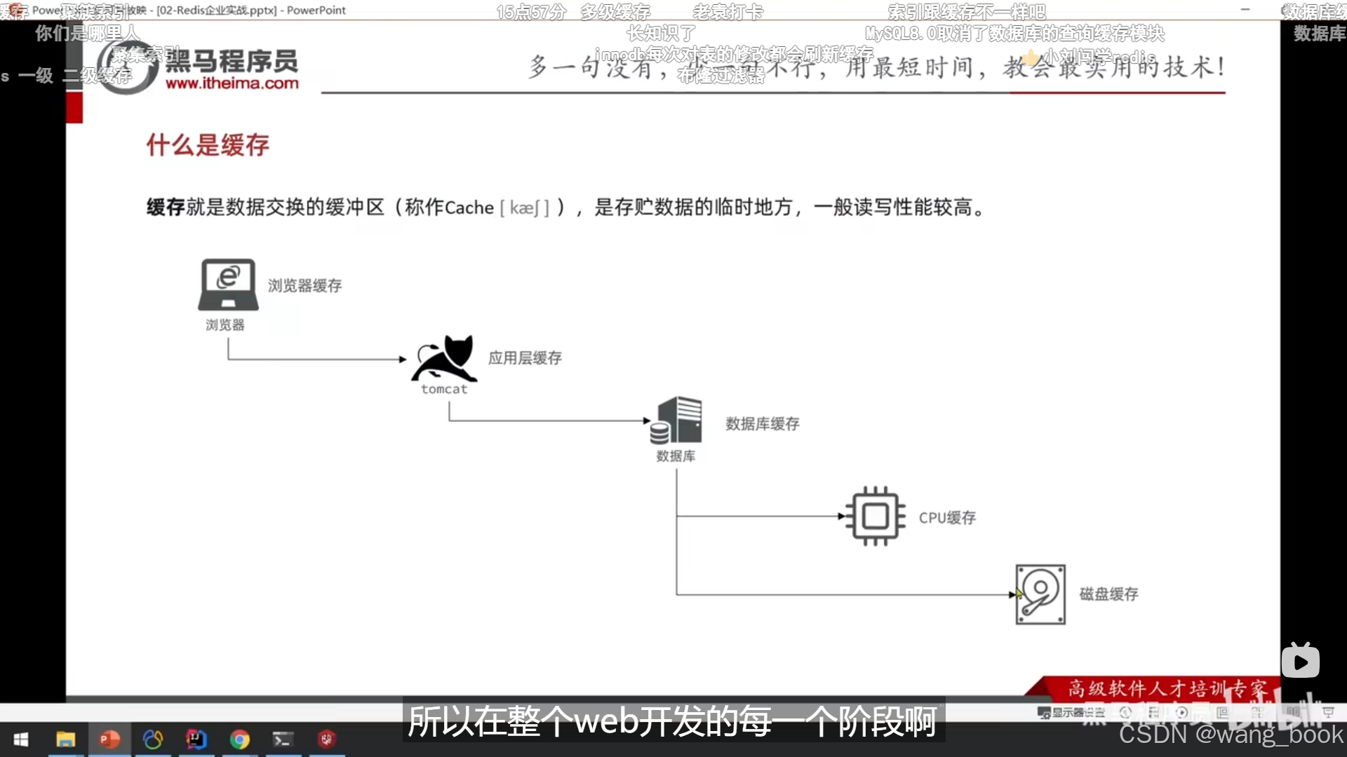This screenshot has height=757, width=1347.
Task: Click the Bilibili video player icon
Action: 1301,660
